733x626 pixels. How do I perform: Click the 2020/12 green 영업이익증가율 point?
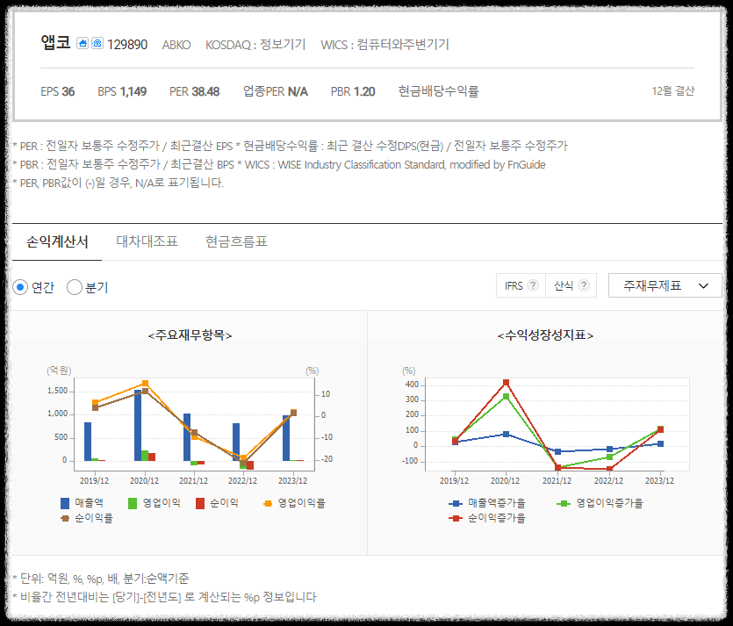click(x=506, y=397)
